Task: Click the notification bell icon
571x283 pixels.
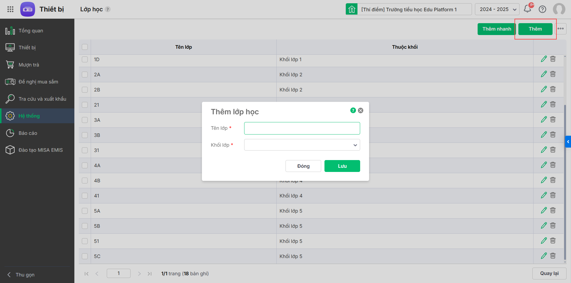Action: [x=528, y=9]
